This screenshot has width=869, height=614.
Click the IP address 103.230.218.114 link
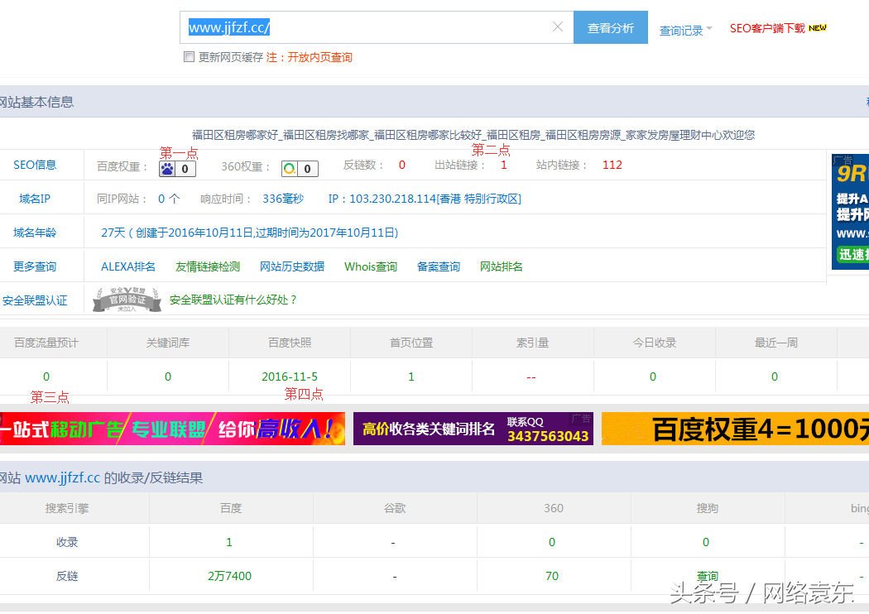(x=425, y=199)
